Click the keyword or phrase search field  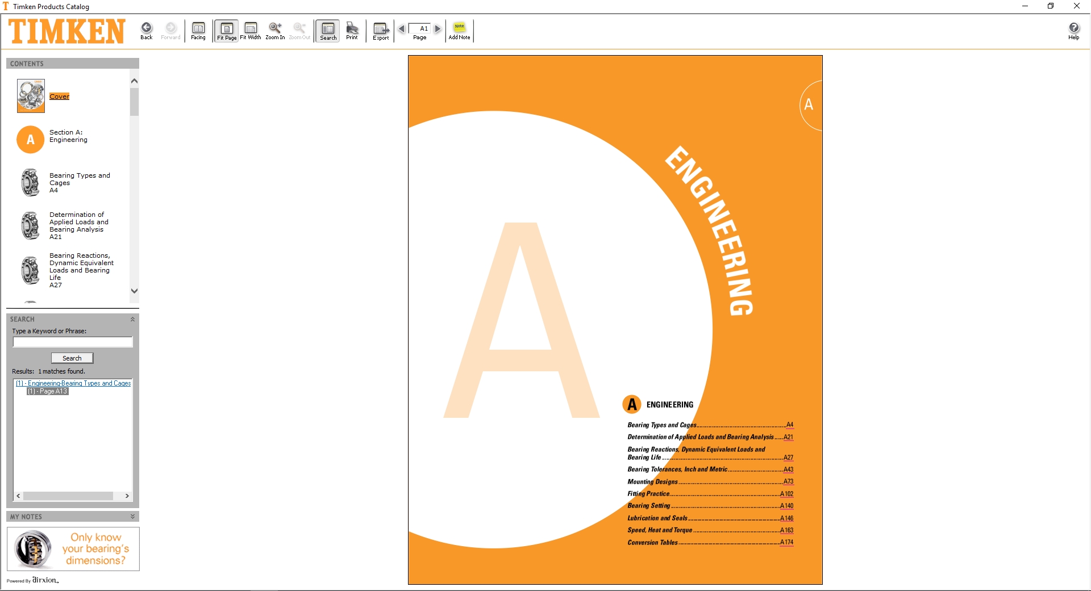tap(73, 342)
